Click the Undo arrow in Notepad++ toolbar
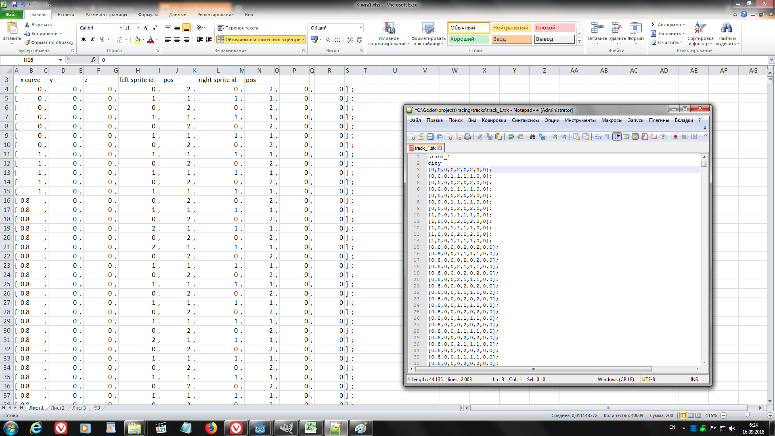The image size is (775, 436). (511, 137)
